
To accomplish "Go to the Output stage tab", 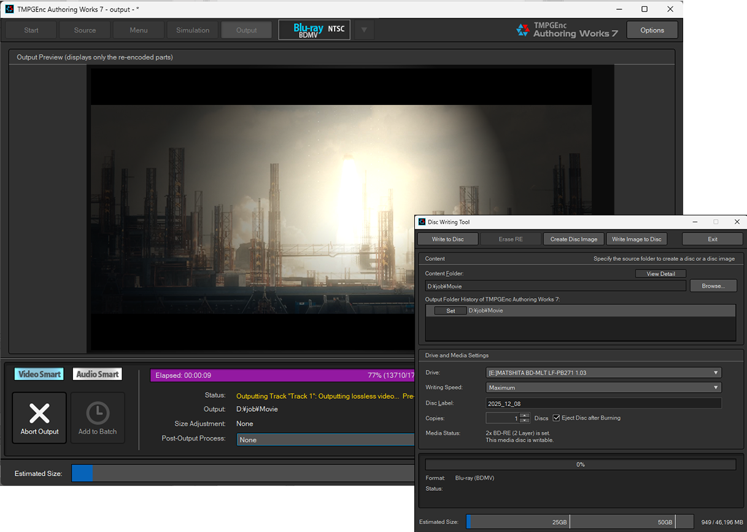I will tap(247, 30).
